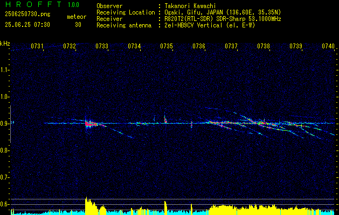The image size is (339, 215).
Task: Click the 0.7 kHz frequency label
Action: [4, 177]
